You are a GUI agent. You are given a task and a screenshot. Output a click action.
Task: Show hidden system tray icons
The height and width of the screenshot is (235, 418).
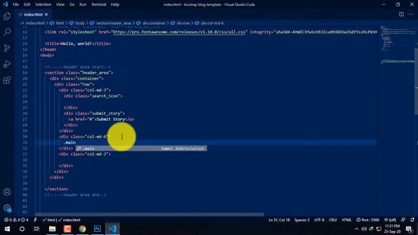357,229
